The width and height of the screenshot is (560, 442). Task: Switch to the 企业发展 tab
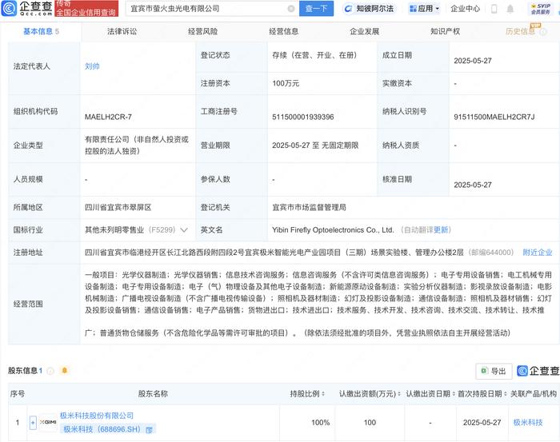(364, 32)
